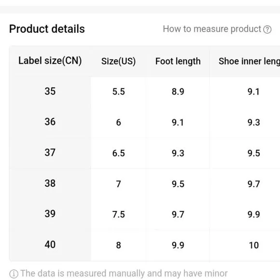Select the 8.9 foot length cell
The height and width of the screenshot is (280, 280).
point(178,92)
